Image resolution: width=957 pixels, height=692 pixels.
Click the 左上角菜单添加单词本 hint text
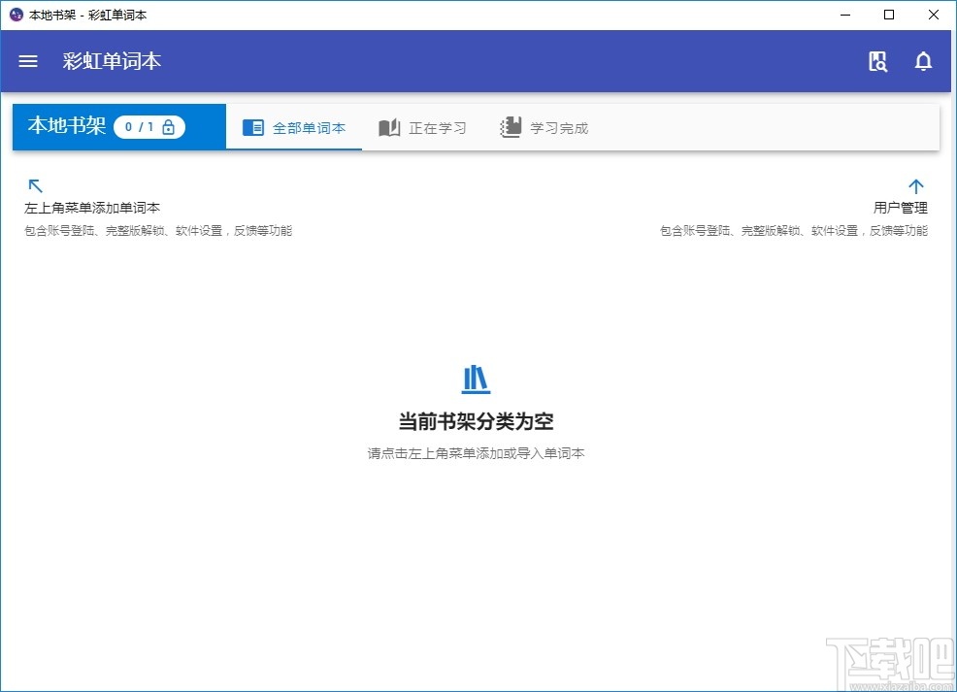93,207
